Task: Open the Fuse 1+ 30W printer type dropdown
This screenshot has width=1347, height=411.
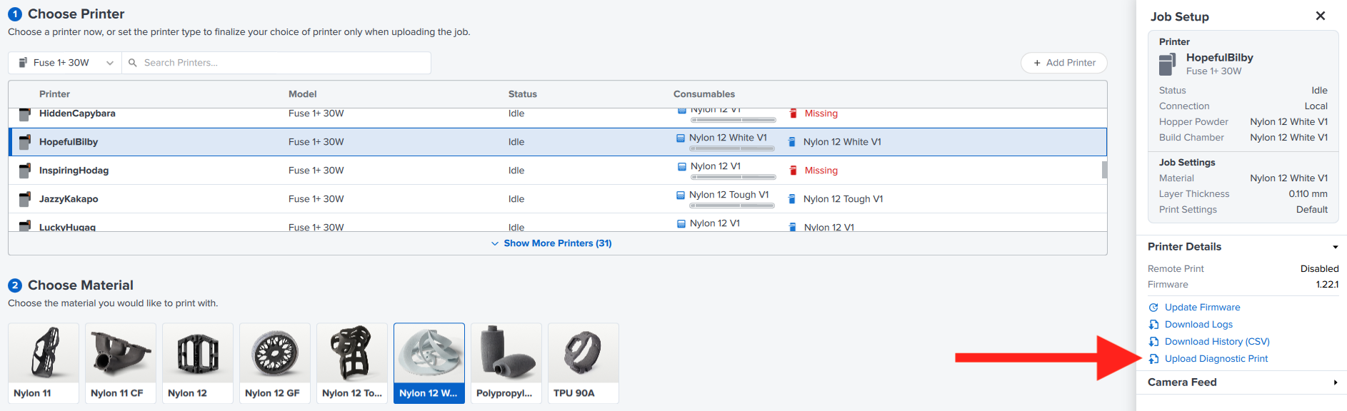Action: pyautogui.click(x=65, y=63)
